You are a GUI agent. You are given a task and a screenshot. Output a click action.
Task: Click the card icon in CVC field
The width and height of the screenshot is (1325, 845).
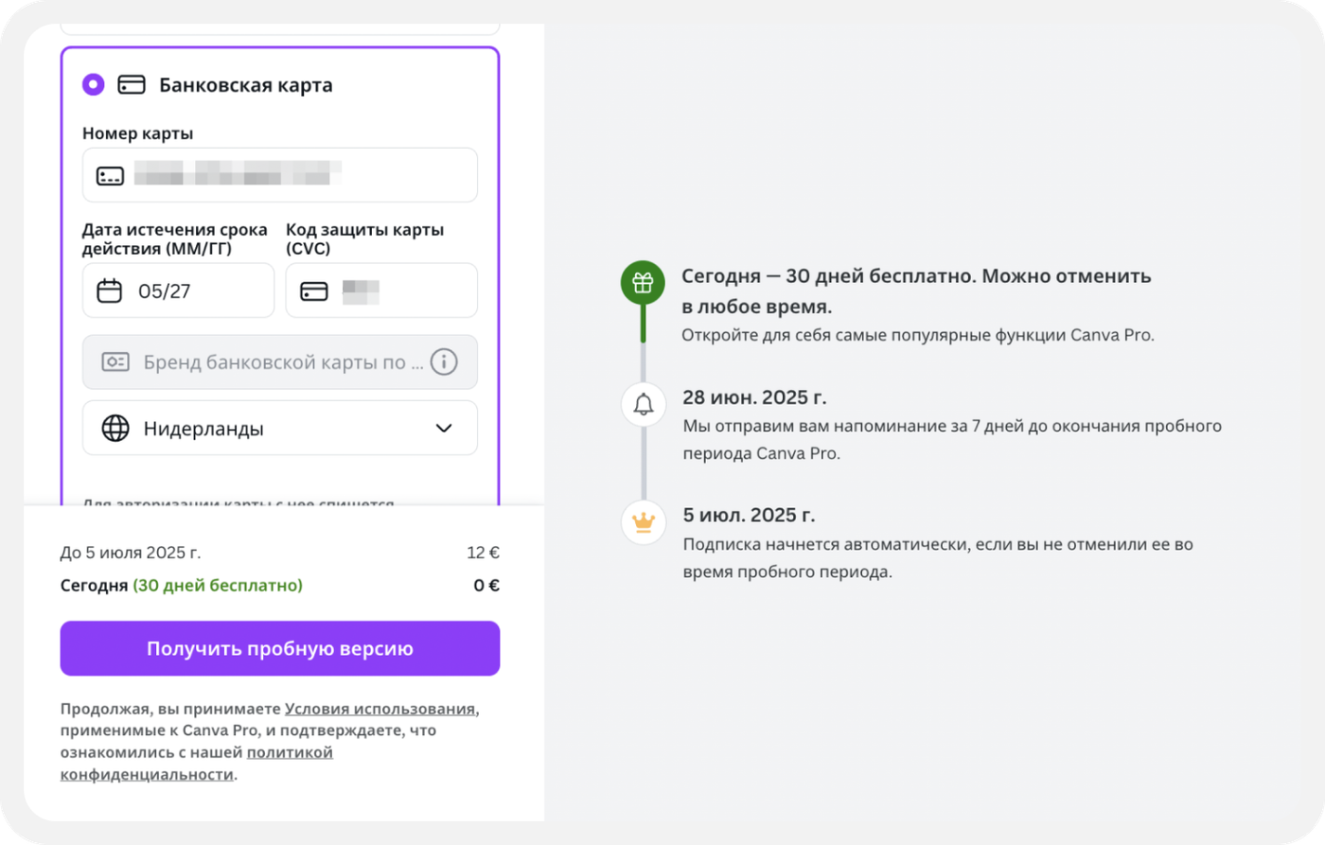click(x=314, y=291)
